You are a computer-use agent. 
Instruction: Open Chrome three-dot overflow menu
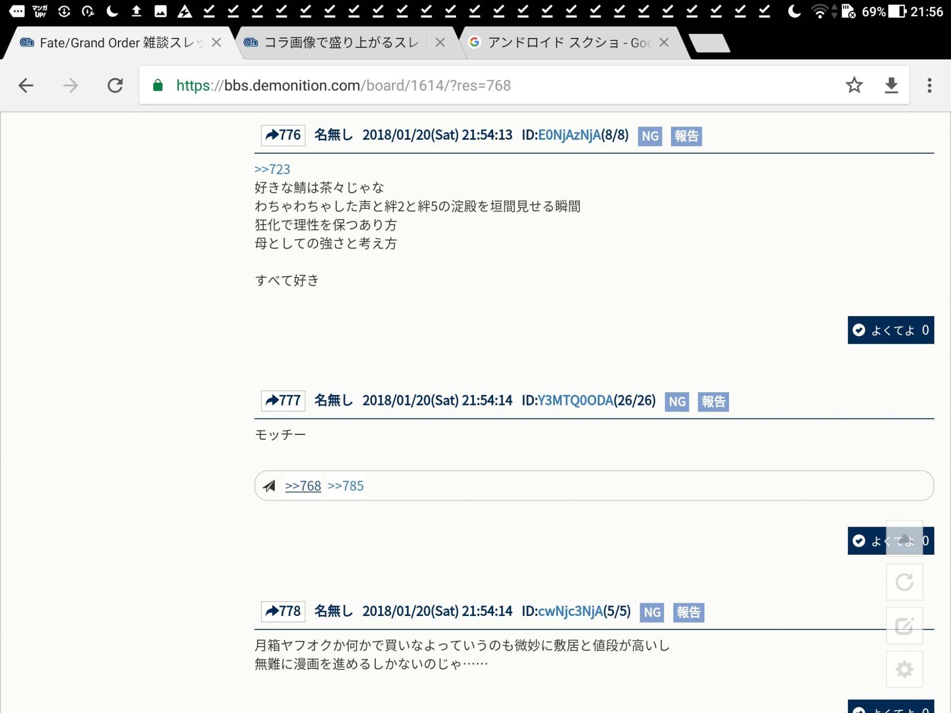929,86
